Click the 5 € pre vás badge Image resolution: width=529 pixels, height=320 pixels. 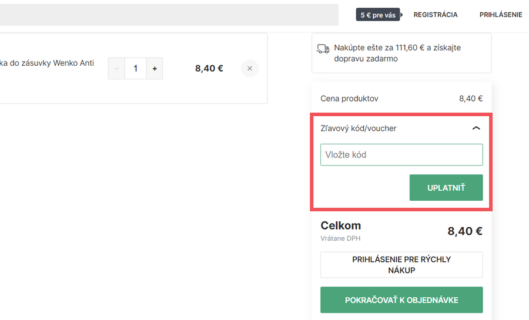pos(378,15)
